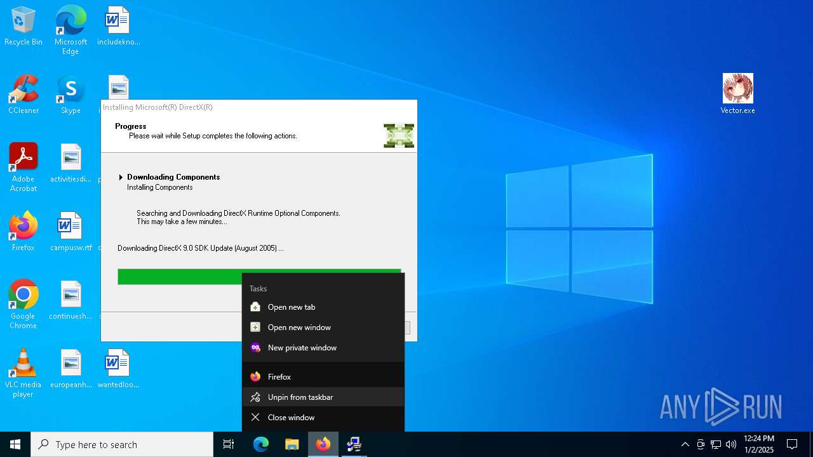This screenshot has height=457, width=813.
Task: Open the campusw.rtf document
Action: pos(71,232)
